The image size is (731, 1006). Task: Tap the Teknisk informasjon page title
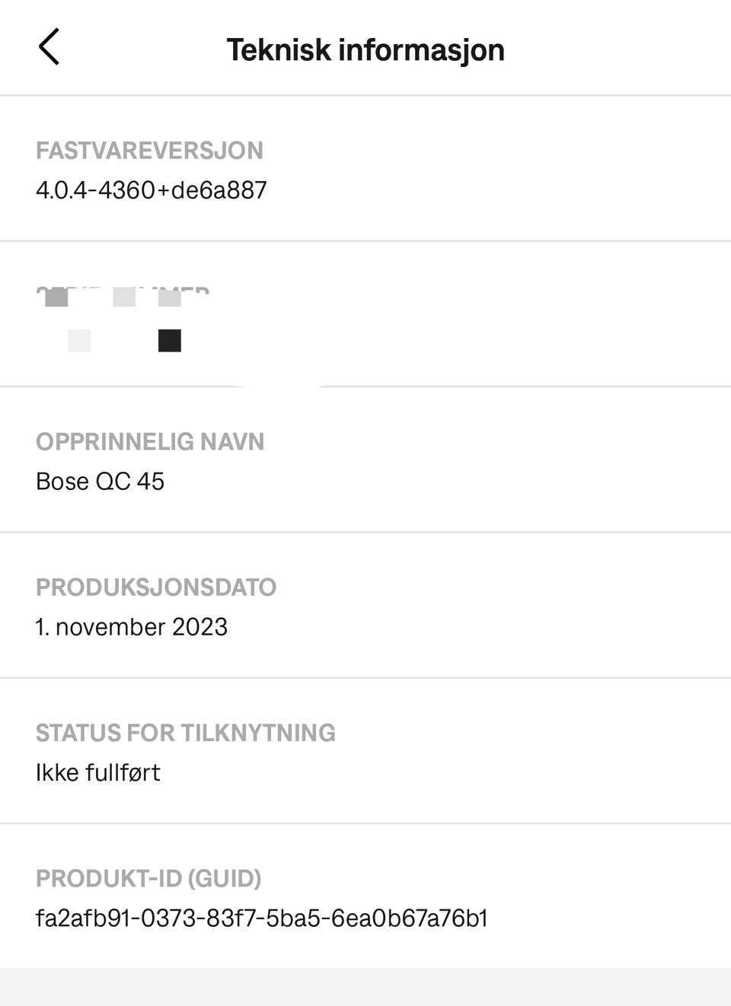[365, 50]
